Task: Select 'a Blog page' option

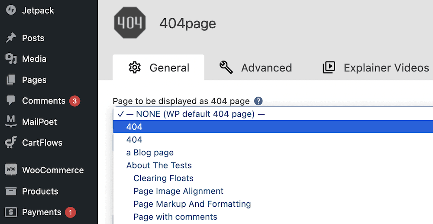Action: click(x=273, y=153)
